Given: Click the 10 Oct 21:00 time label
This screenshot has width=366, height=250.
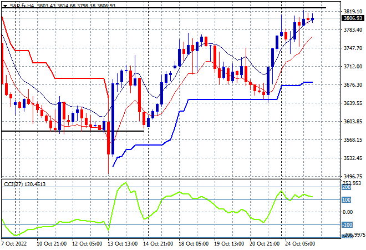Looking at the screenshot, I should coord(52,244).
